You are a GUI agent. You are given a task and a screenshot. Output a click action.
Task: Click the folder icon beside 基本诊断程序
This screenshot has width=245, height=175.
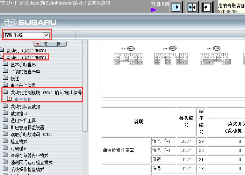tap(6, 64)
